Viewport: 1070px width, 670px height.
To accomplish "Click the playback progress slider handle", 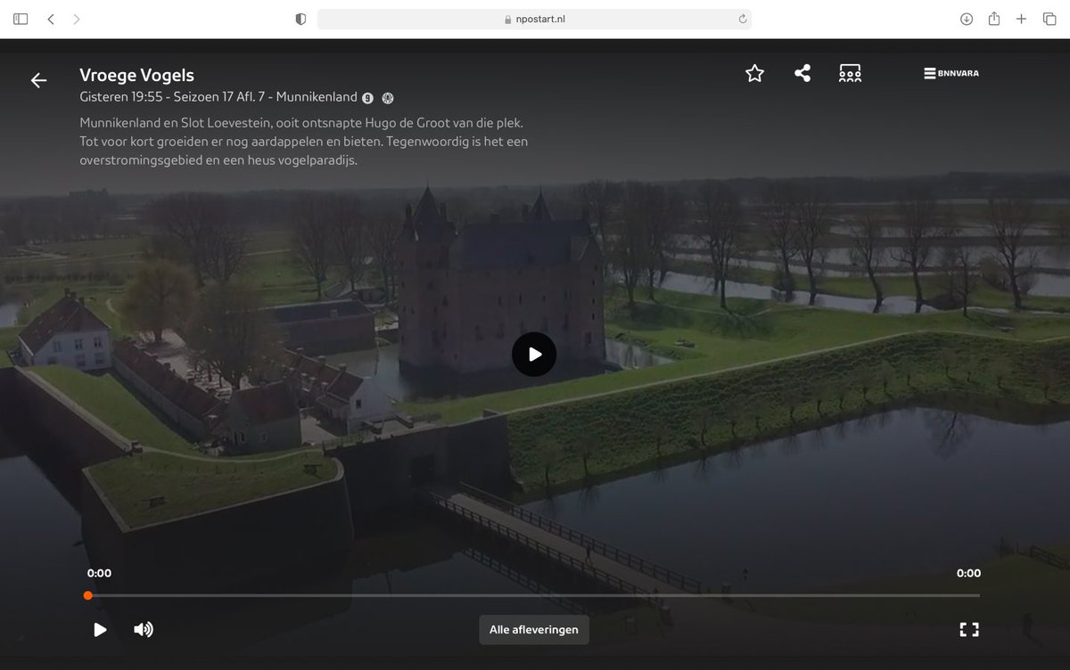I will (x=87, y=594).
